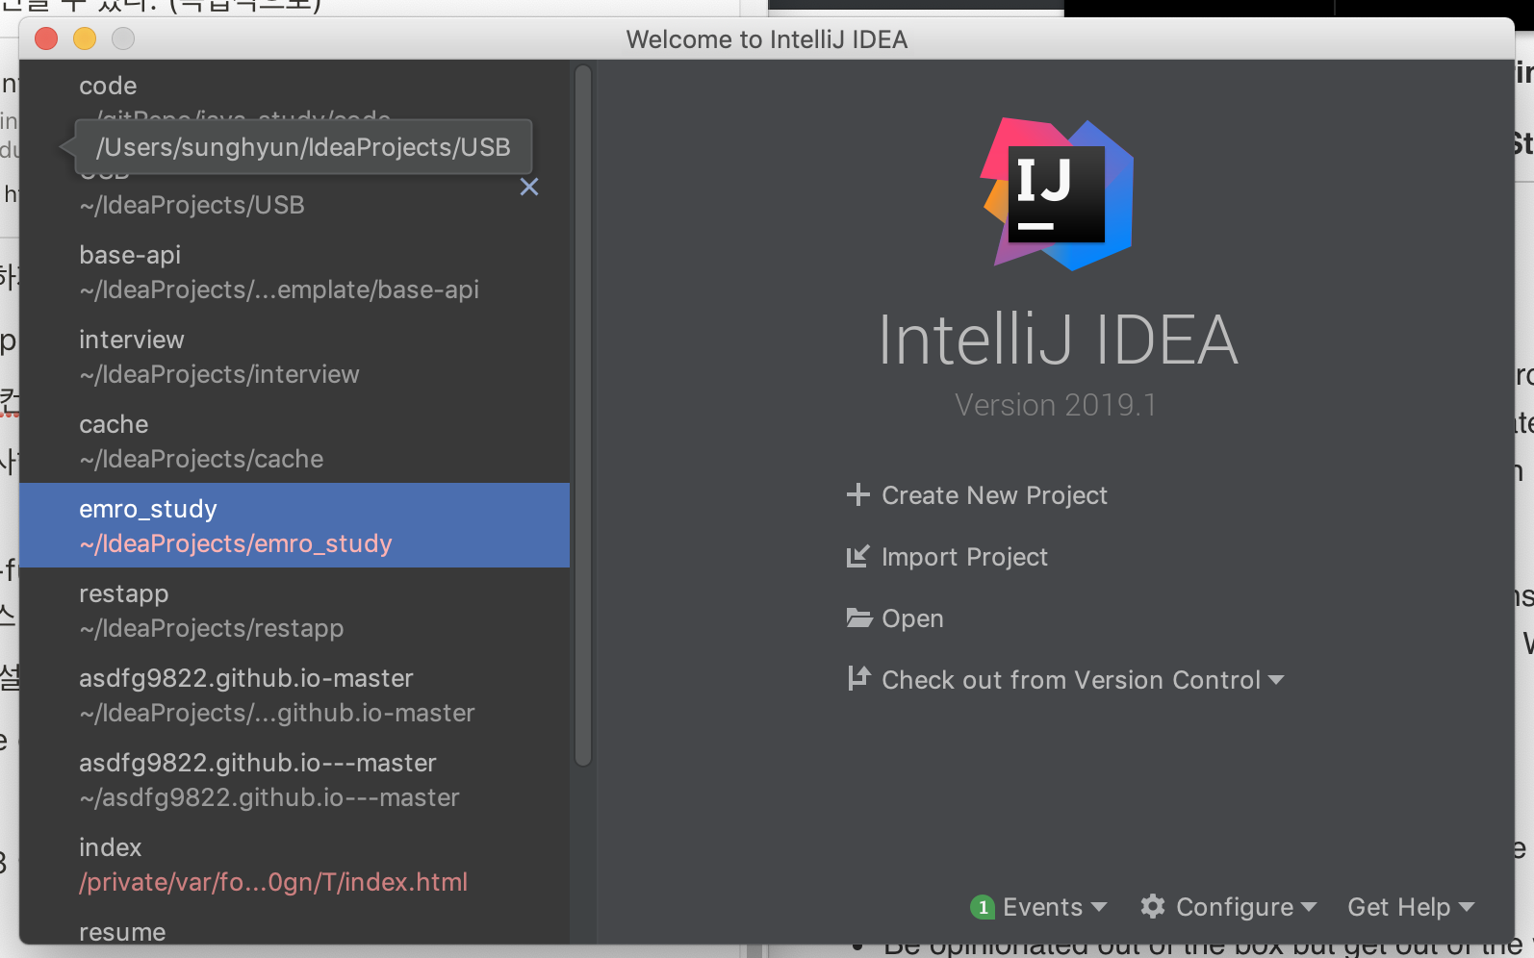1534x958 pixels.
Task: Open the Events dropdown arrow
Action: 1099,907
